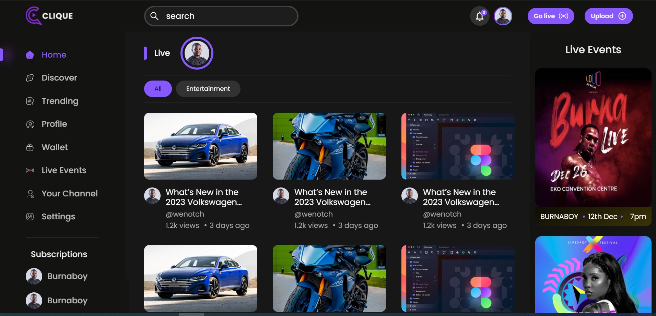Open the user avatar in header
The image size is (656, 316).
coord(503,16)
